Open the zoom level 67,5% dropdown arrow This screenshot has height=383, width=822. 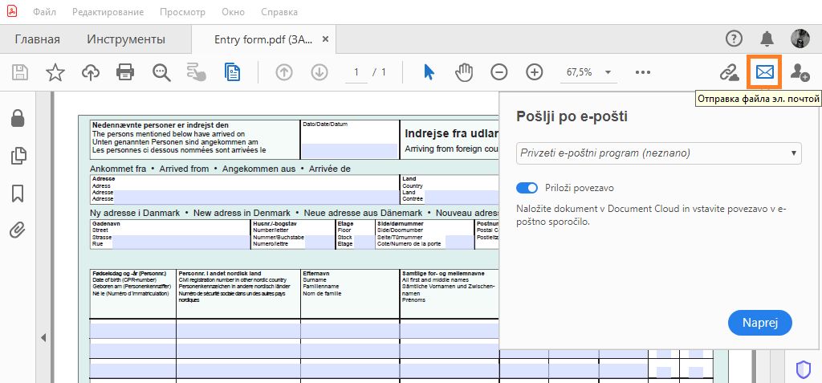[x=608, y=72]
